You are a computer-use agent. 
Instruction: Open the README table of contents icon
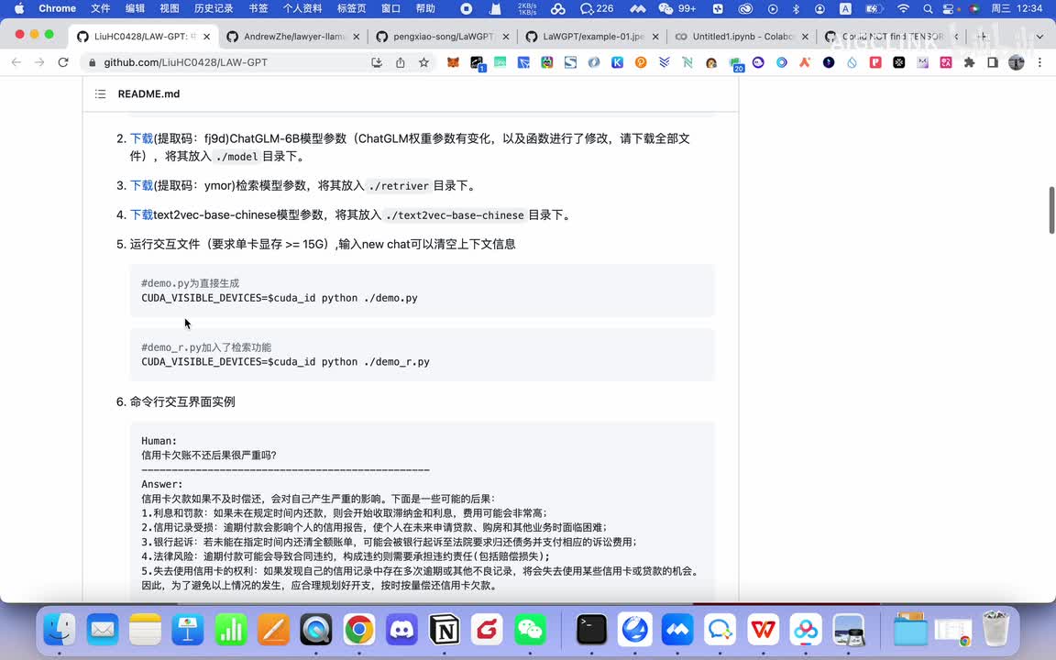pos(100,94)
